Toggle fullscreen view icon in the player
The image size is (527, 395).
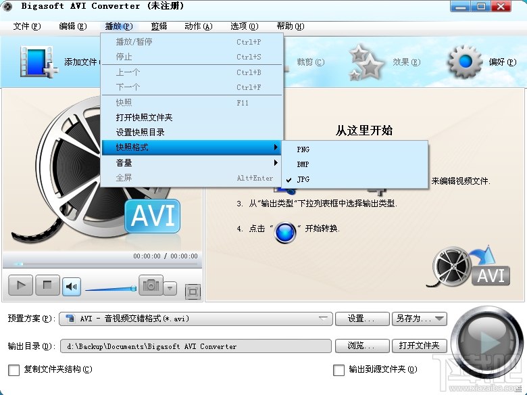pyautogui.click(x=193, y=292)
